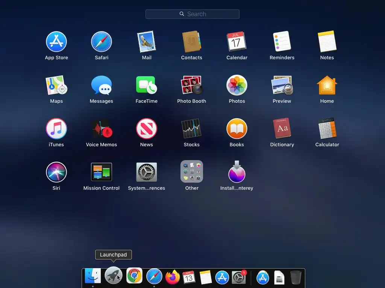385x288 pixels.
Task: Open the Notes app in Launchpad
Action: 327,41
